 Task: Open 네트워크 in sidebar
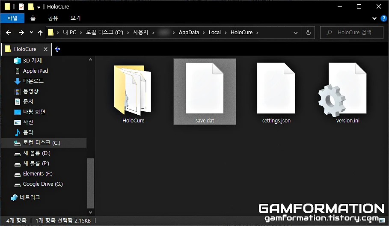tap(30, 197)
